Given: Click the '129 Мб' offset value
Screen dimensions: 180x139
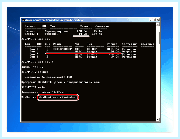Looking at the screenshot, I should (97, 34).
